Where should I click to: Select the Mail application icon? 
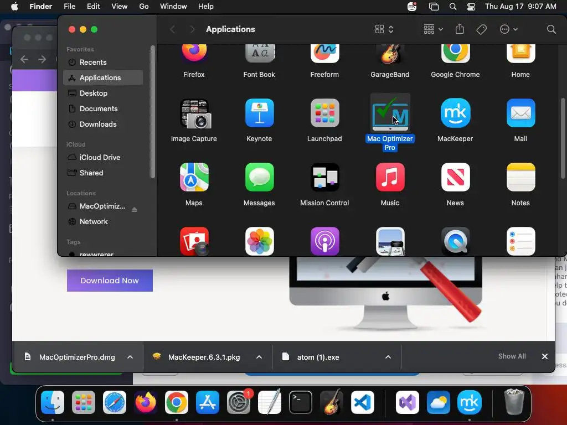tap(520, 113)
